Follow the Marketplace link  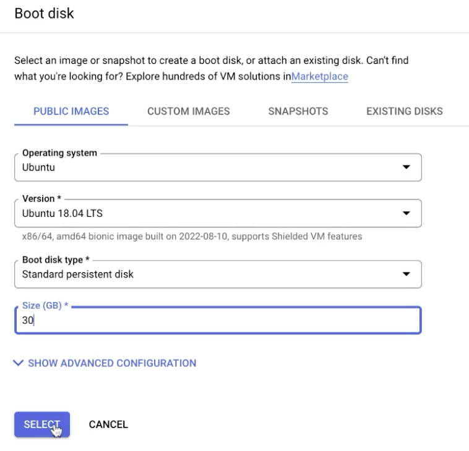319,77
